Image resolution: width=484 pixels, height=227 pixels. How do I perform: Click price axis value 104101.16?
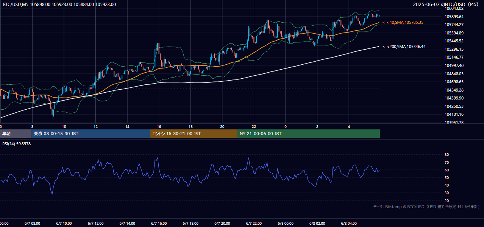click(x=454, y=114)
